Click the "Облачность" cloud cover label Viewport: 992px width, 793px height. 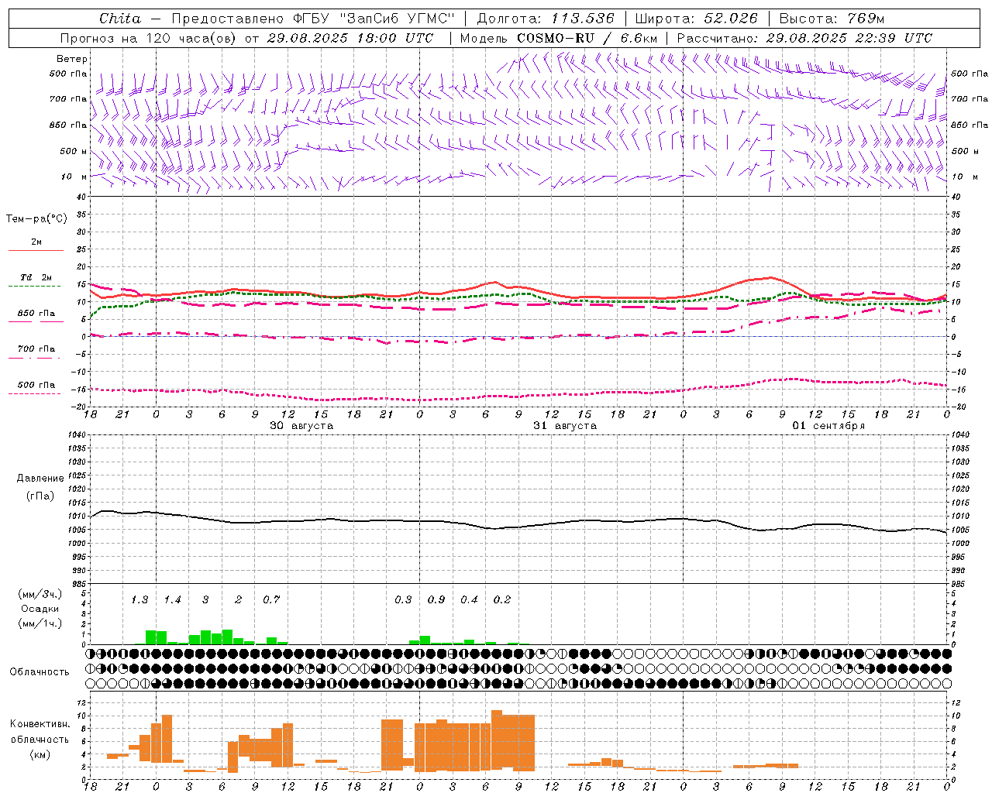click(x=40, y=672)
